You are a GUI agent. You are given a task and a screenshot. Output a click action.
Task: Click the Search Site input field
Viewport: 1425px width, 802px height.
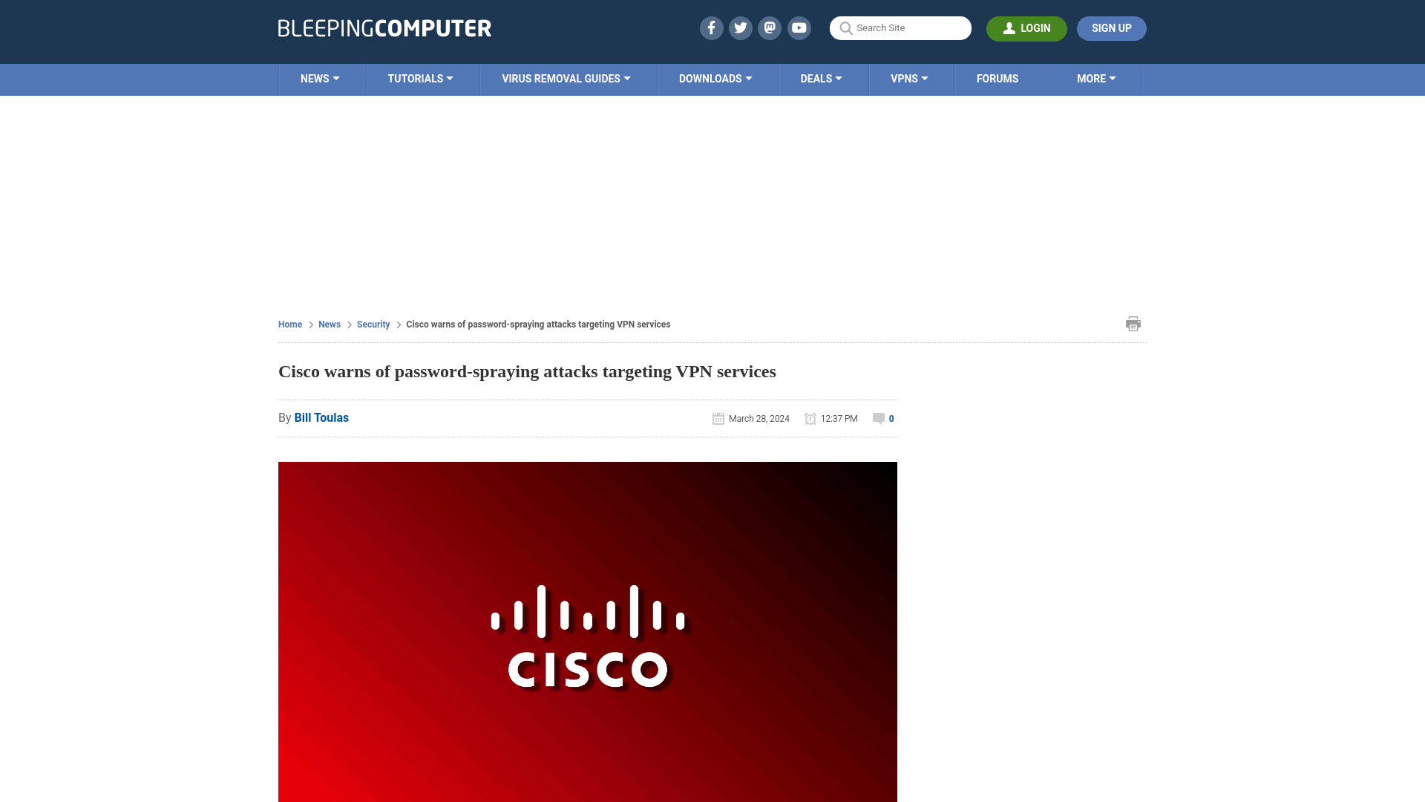[900, 27]
